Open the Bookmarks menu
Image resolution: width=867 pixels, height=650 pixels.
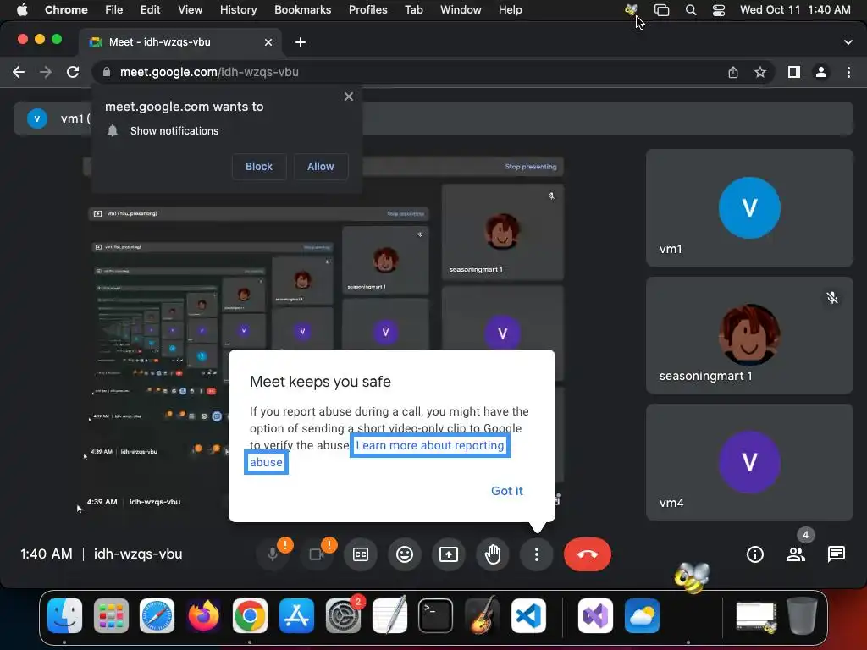click(x=302, y=10)
